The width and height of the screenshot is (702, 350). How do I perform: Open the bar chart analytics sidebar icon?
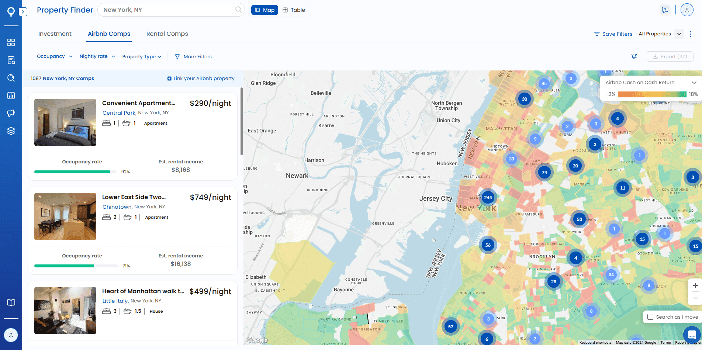coord(11,96)
